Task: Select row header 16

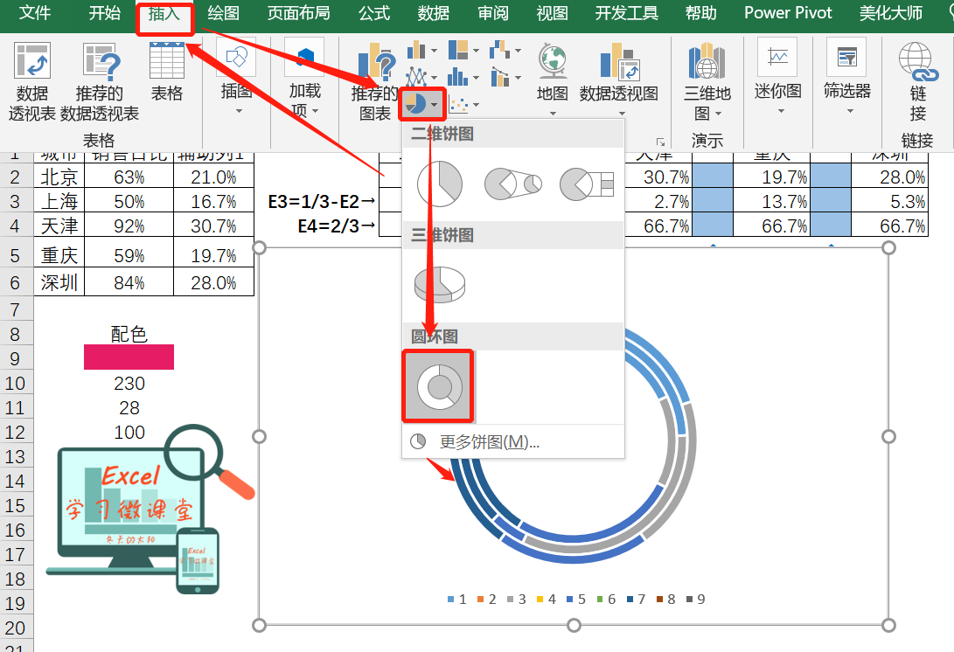Action: (15, 530)
